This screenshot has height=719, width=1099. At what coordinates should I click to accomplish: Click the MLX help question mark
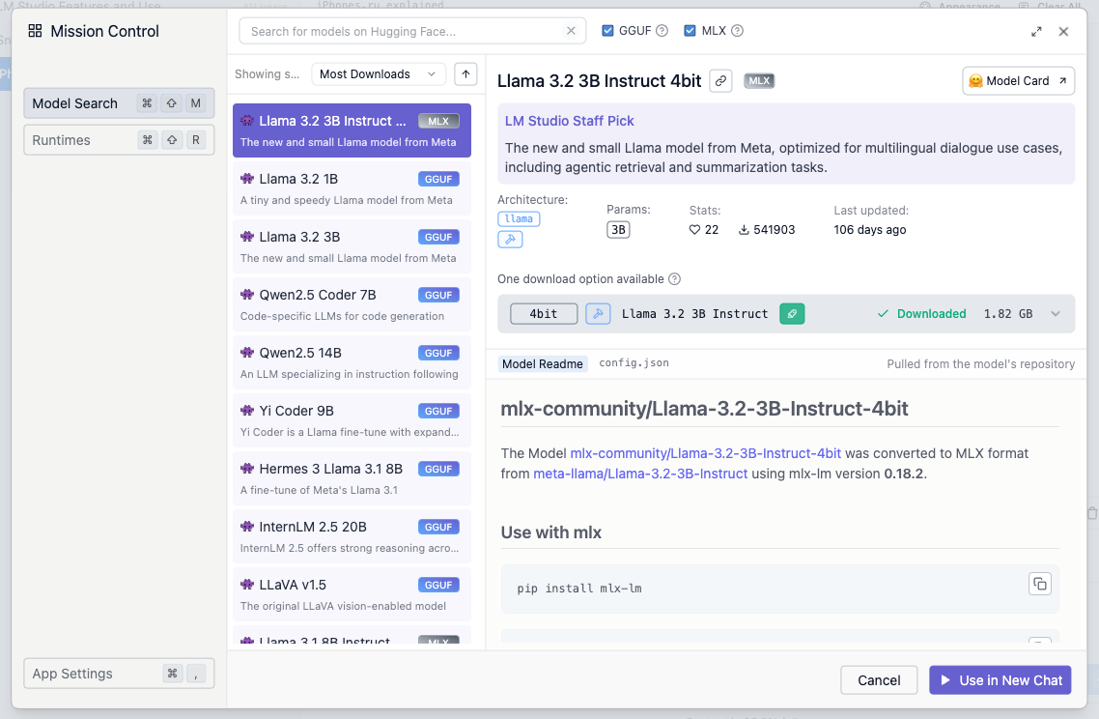737,31
